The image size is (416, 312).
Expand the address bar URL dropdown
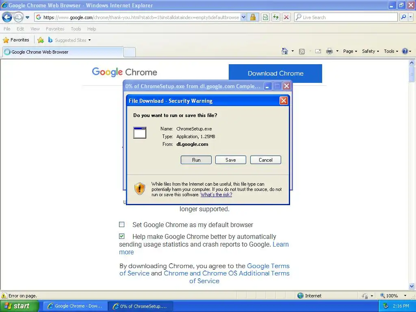(244, 17)
